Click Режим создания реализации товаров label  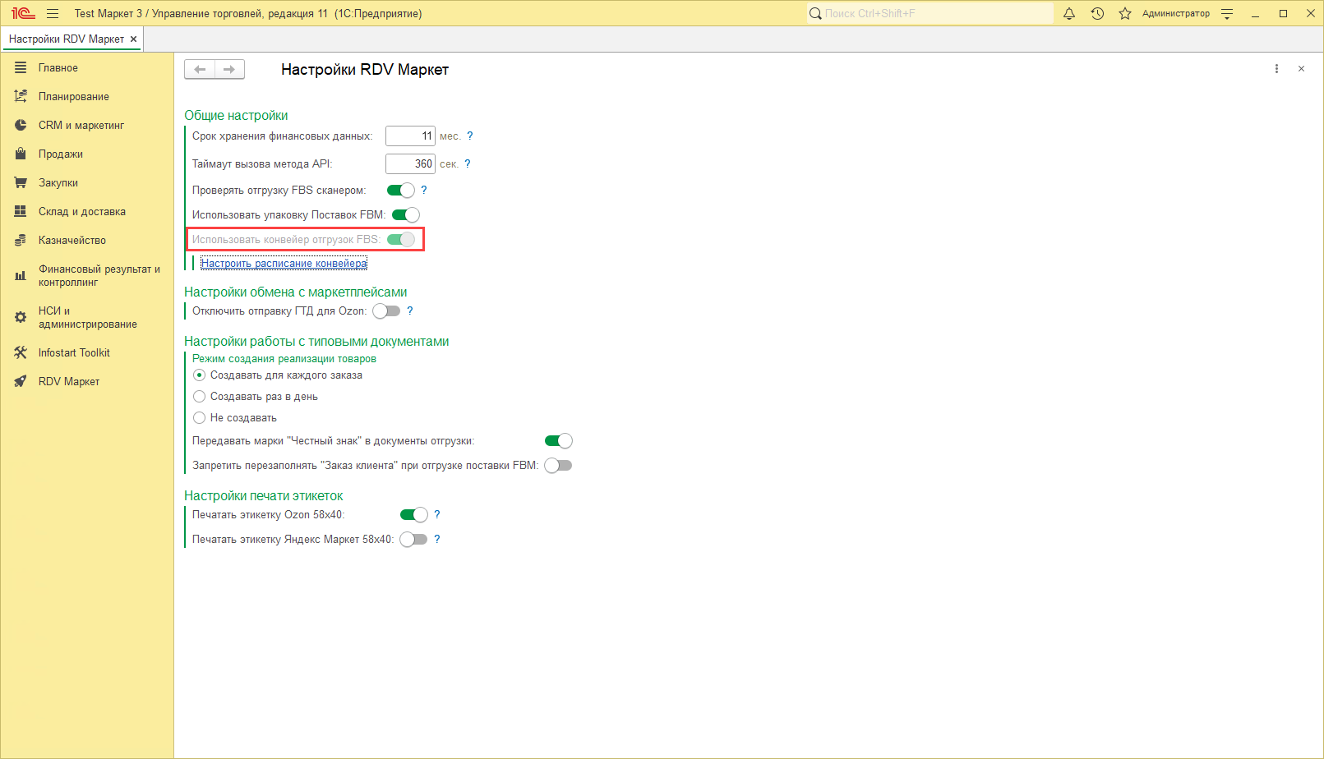[284, 359]
